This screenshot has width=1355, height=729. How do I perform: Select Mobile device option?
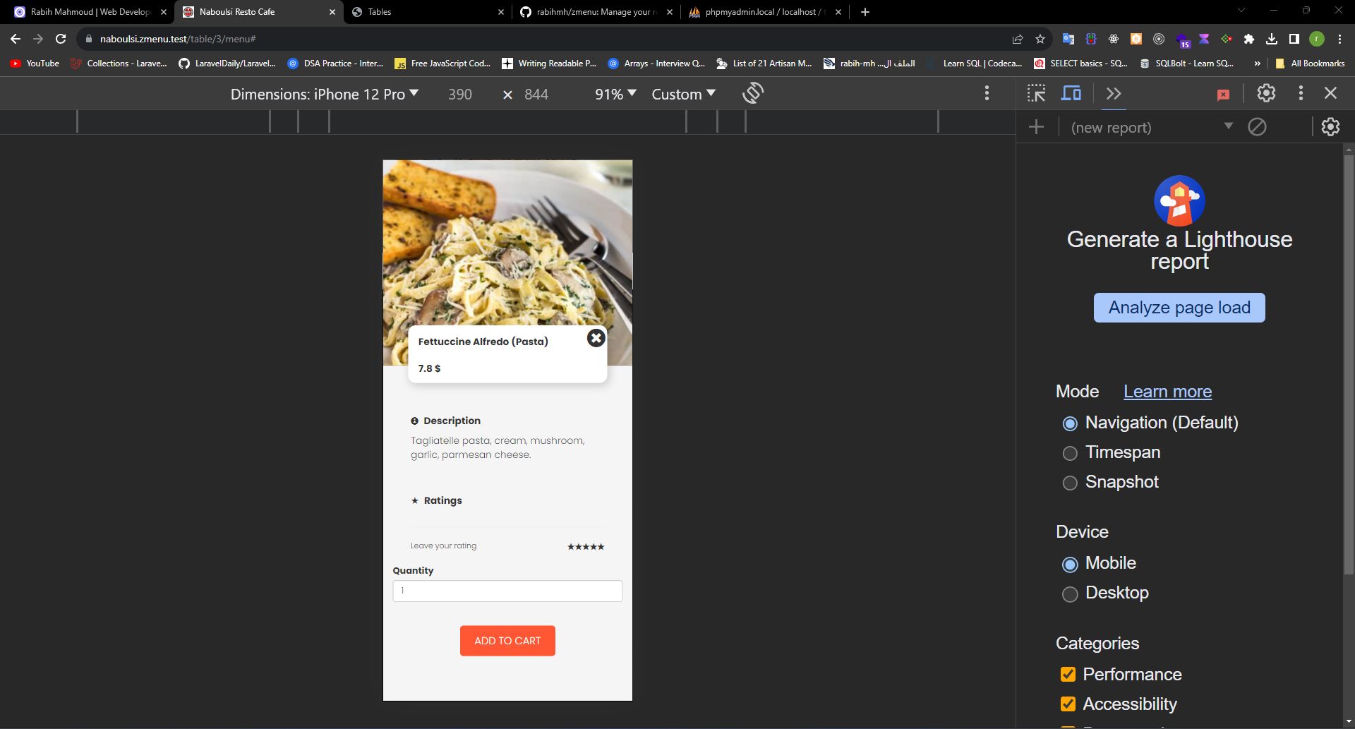1070,564
